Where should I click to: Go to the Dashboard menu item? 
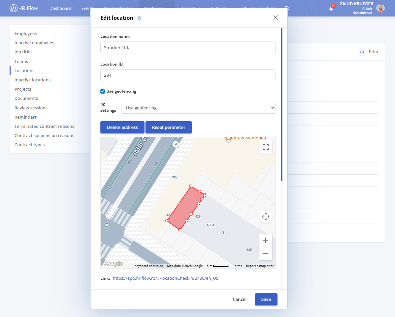[60, 8]
